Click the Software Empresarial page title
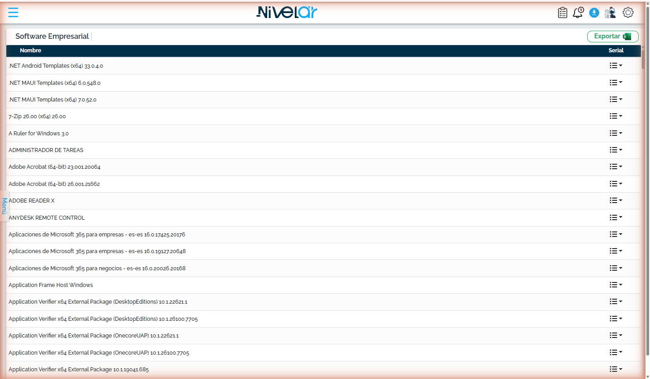 (x=52, y=37)
